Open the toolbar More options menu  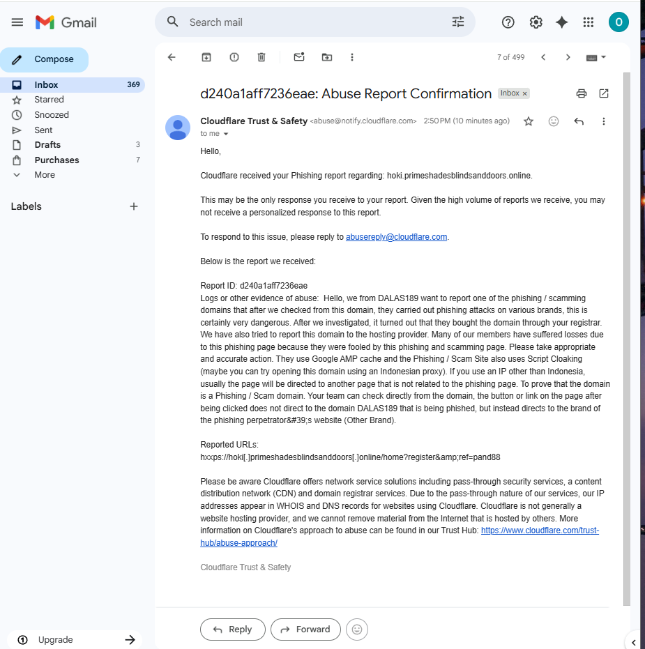(352, 57)
